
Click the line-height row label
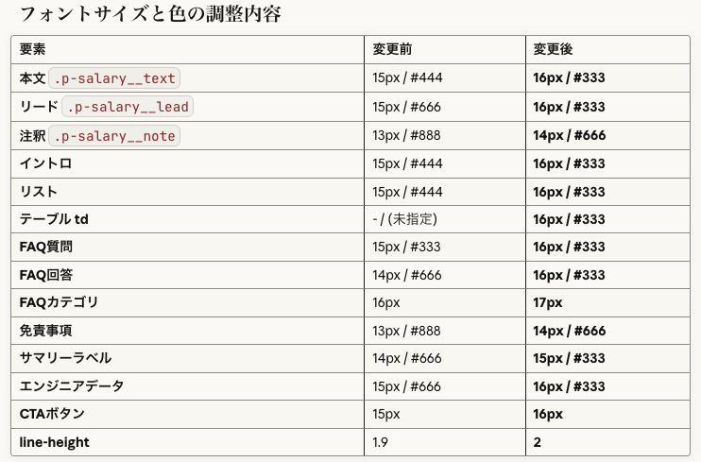tap(55, 442)
